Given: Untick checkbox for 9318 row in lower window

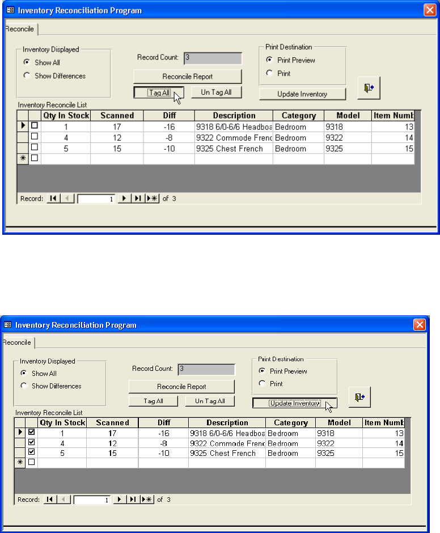Looking at the screenshot, I should 32,432.
